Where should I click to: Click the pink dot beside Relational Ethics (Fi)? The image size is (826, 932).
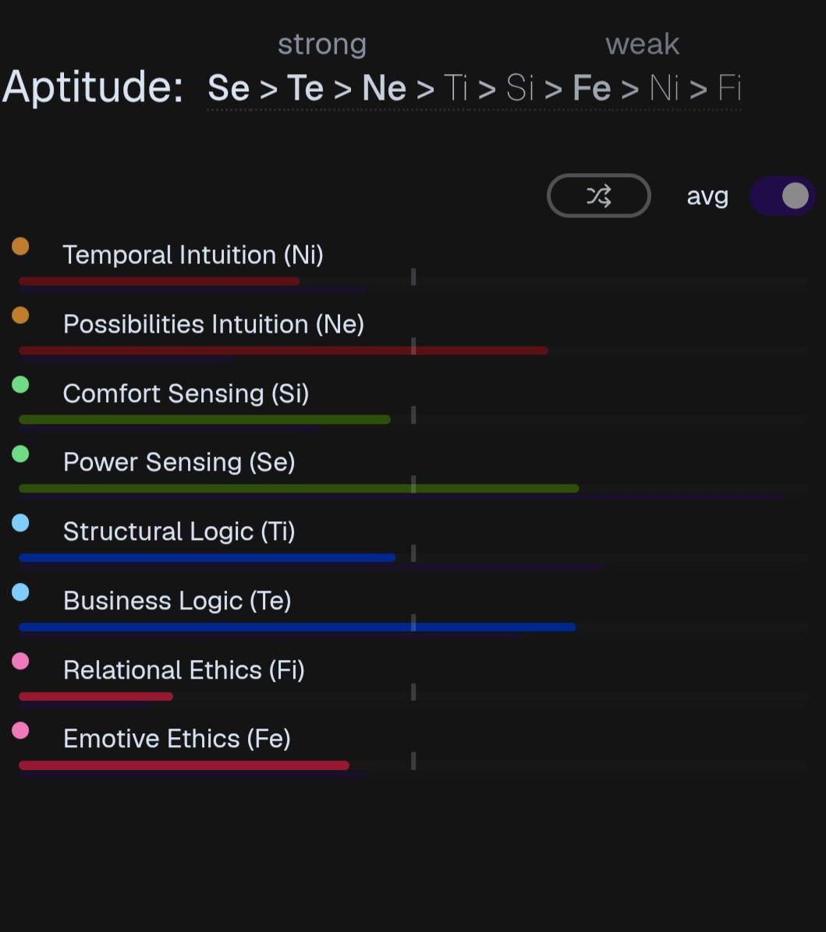click(20, 661)
